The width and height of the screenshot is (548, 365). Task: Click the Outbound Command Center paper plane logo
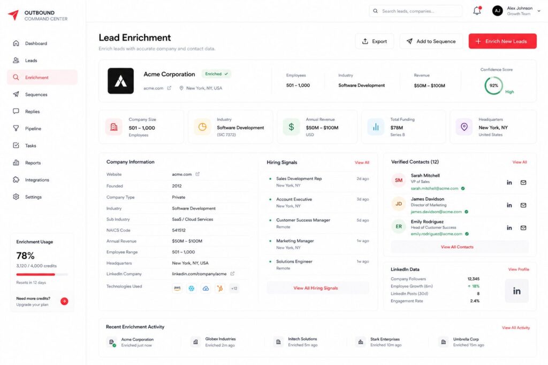[13, 15]
